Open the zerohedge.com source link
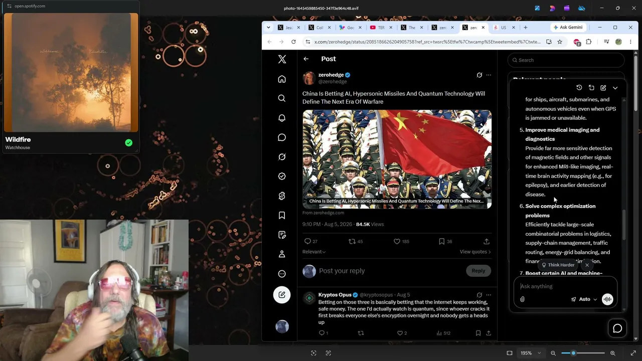This screenshot has height=361, width=642. [x=323, y=213]
